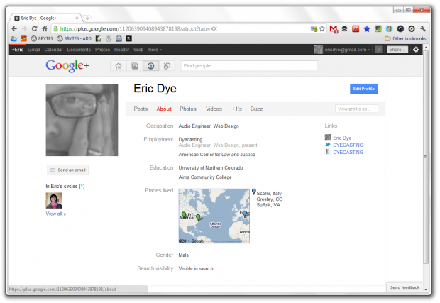
Task: Click the notifications count box
Action: click(378, 50)
